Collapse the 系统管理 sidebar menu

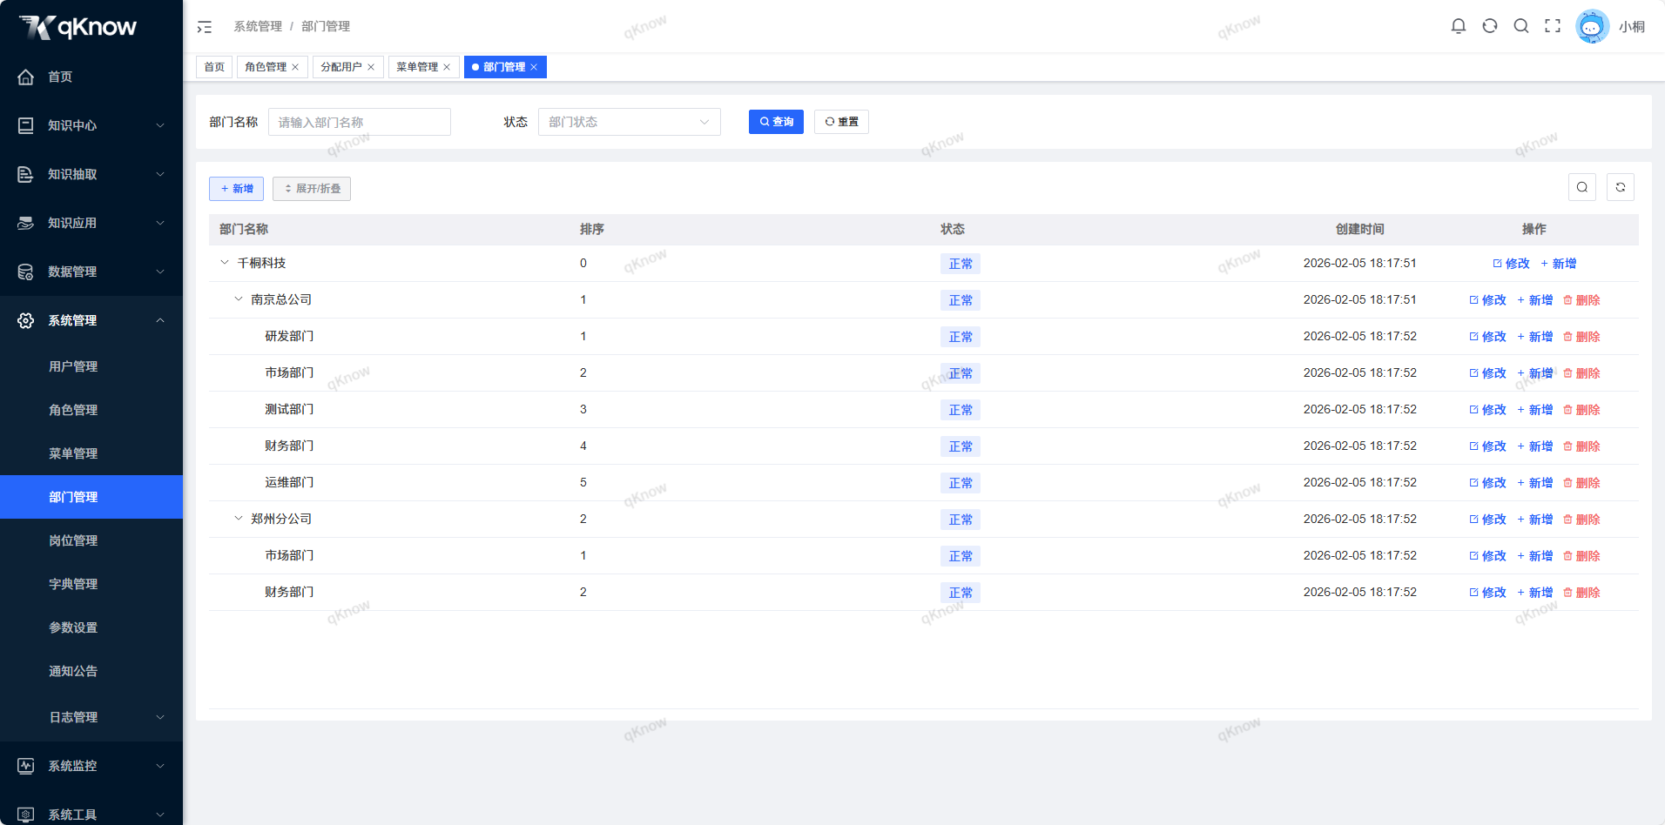click(160, 320)
